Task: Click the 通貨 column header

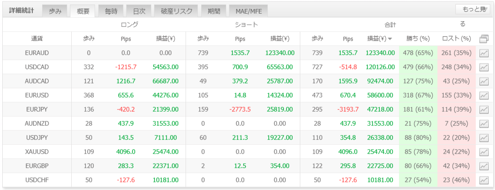Action: pyautogui.click(x=37, y=39)
